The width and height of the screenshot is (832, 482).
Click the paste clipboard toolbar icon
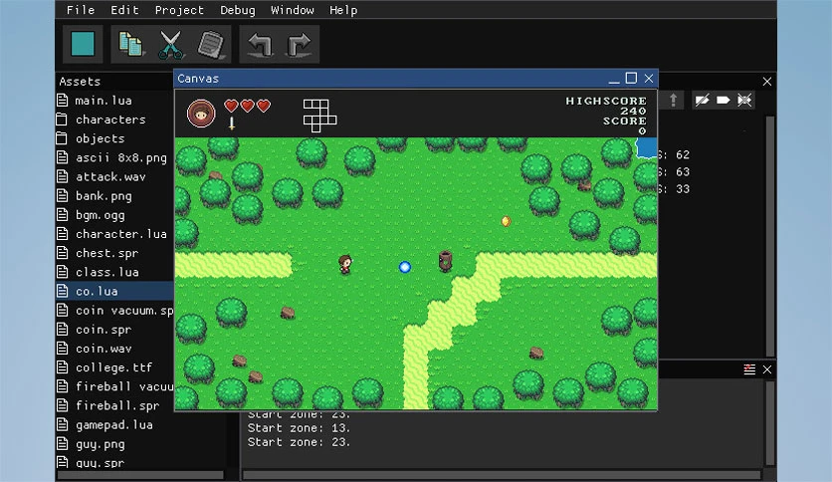tap(211, 45)
